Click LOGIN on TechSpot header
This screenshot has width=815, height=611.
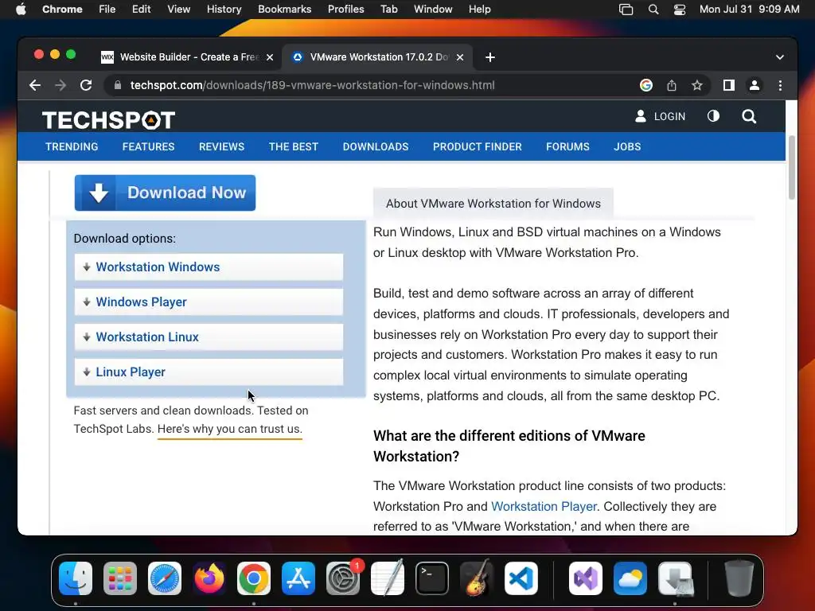tap(660, 116)
